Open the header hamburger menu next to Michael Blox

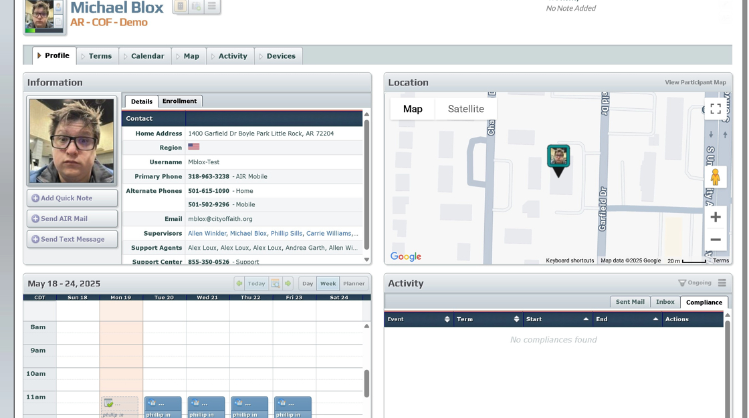(212, 6)
